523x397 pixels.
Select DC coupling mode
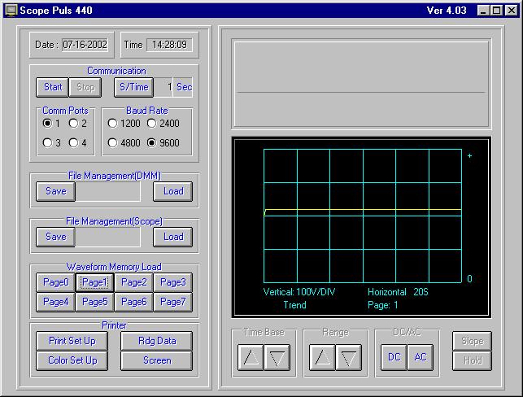tap(394, 358)
